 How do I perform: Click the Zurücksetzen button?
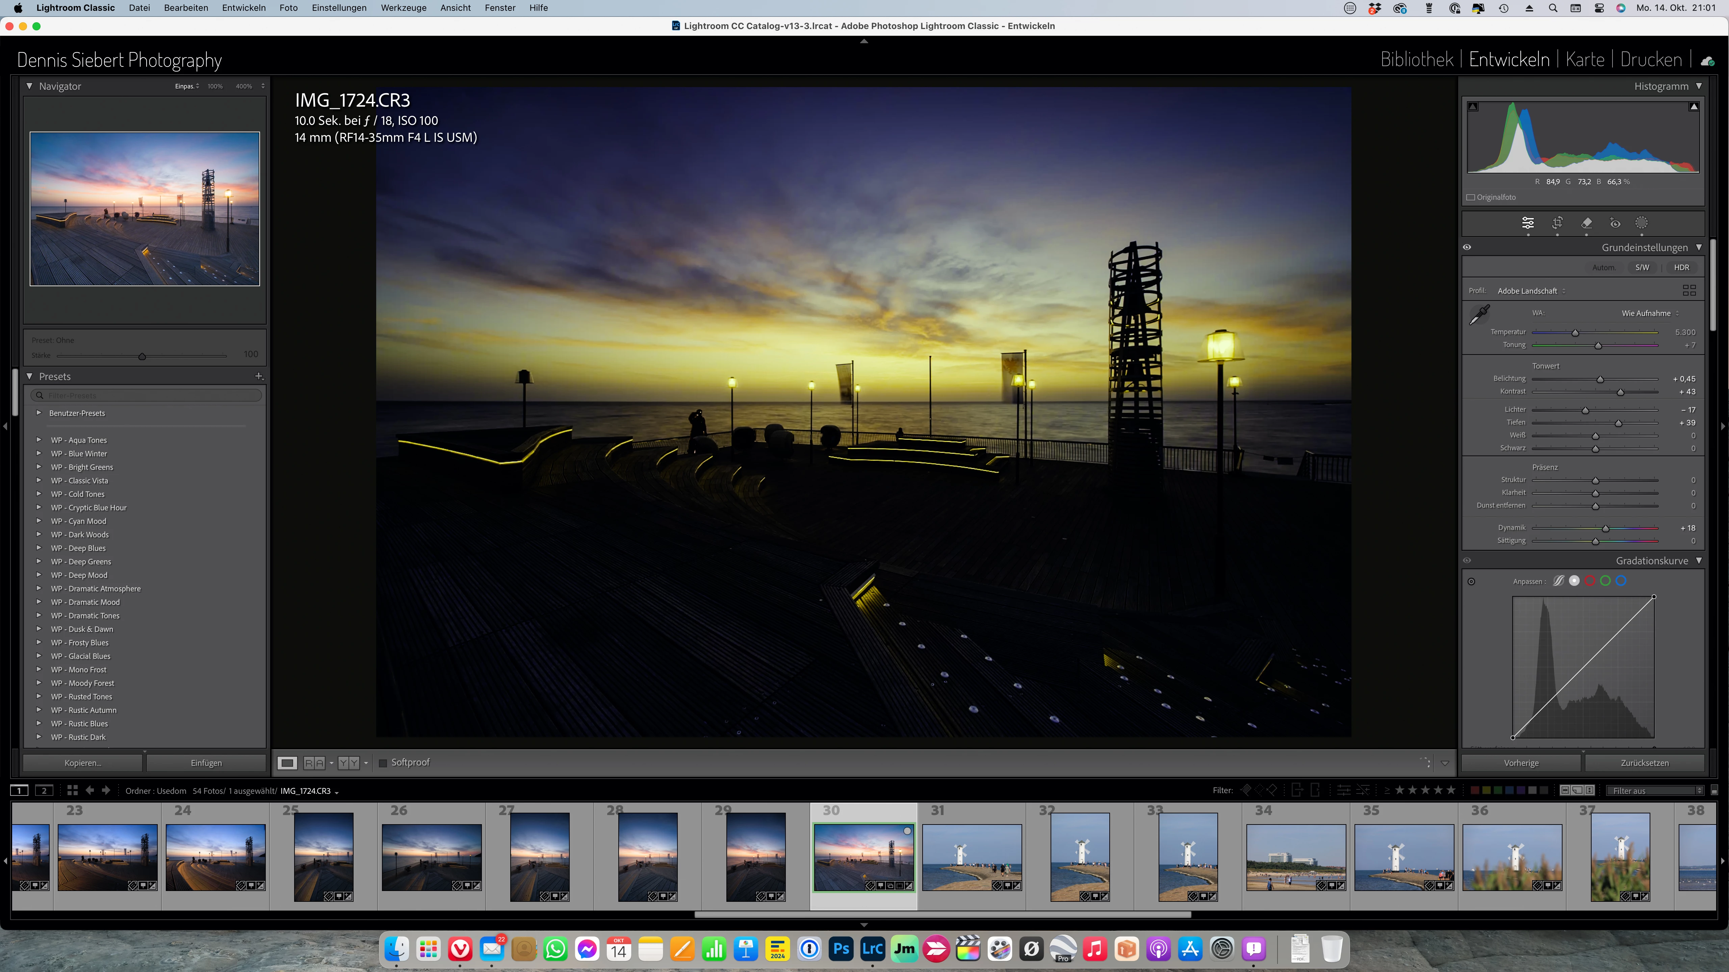point(1645,763)
